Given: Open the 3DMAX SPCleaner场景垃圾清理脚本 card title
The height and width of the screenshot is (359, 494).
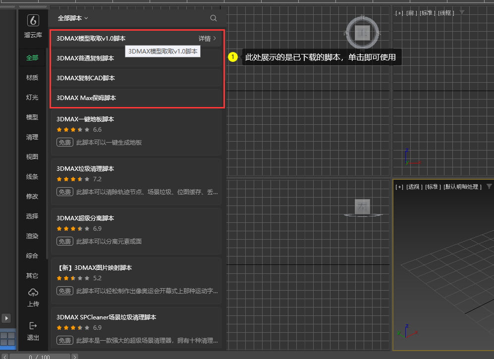Looking at the screenshot, I should click(x=106, y=317).
